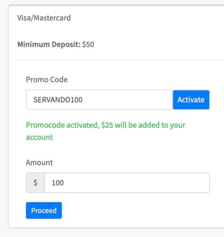The height and width of the screenshot is (237, 224).
Task: Click the green Promocode activated message
Action: coord(106,131)
